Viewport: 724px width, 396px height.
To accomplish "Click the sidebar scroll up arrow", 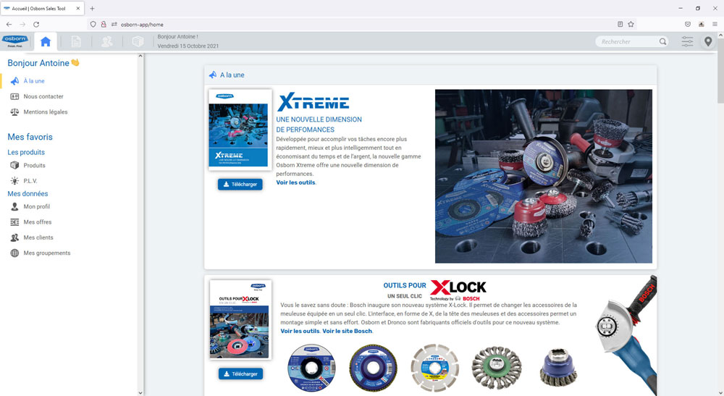I will tap(140, 56).
